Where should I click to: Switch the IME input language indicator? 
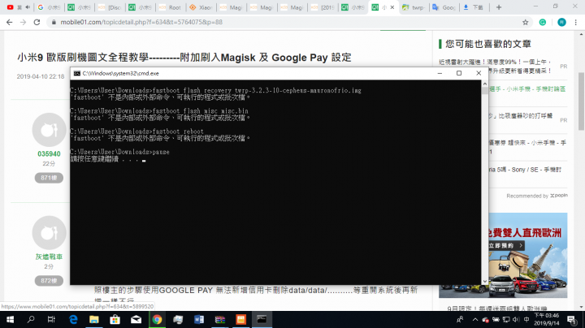(x=526, y=319)
